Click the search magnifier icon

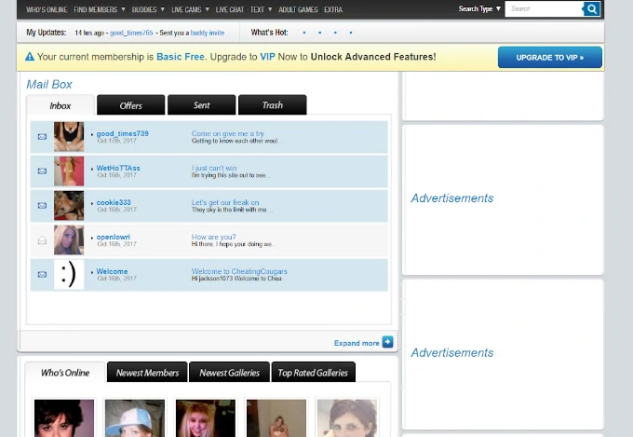coord(592,9)
